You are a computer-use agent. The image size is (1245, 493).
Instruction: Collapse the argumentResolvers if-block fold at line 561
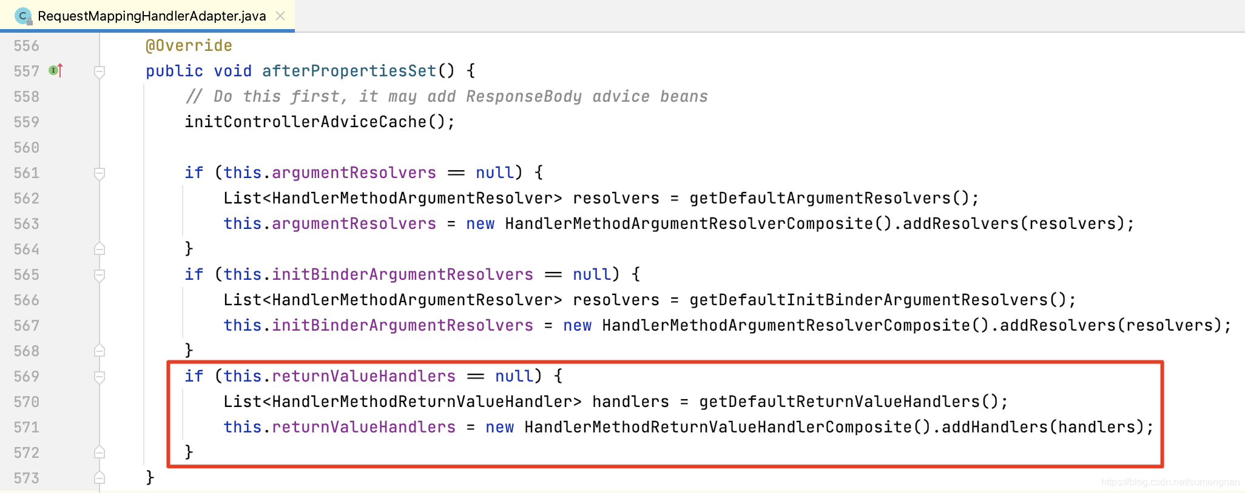100,173
